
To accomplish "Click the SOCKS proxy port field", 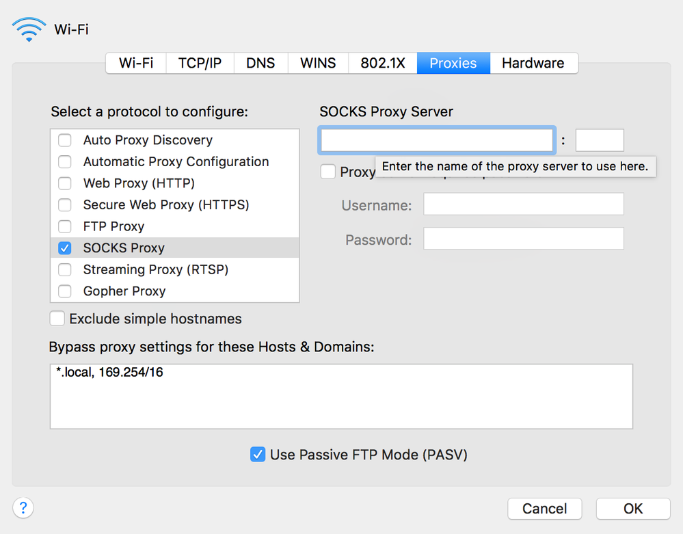I will coord(600,140).
